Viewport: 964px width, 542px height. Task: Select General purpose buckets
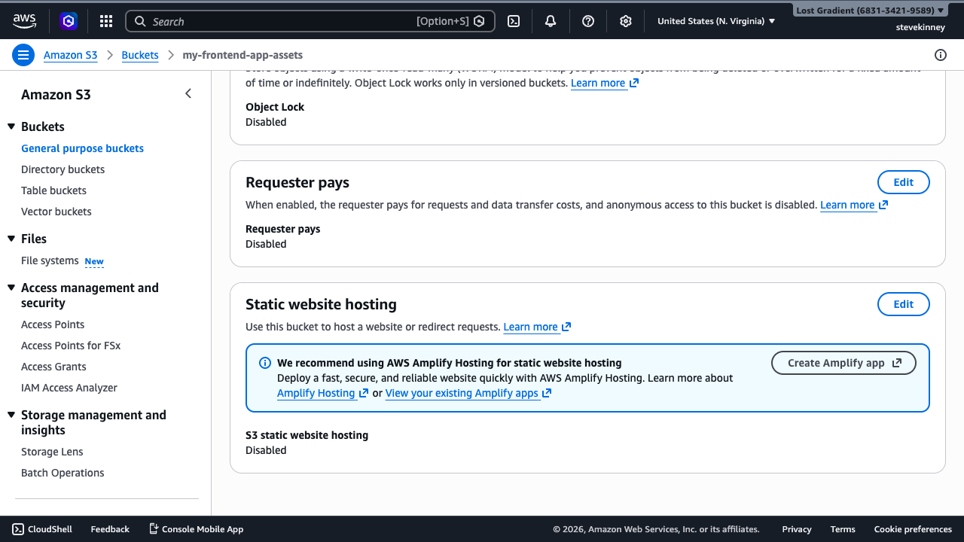[x=82, y=148]
